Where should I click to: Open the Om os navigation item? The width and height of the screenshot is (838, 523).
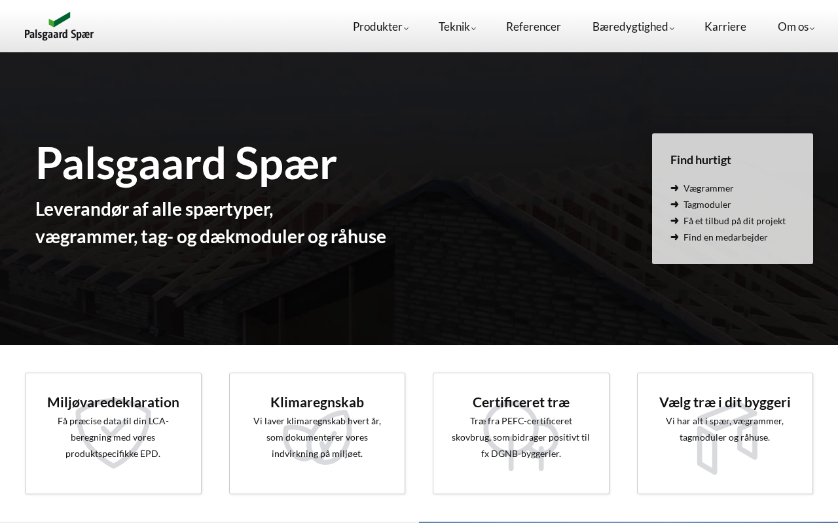[793, 27]
